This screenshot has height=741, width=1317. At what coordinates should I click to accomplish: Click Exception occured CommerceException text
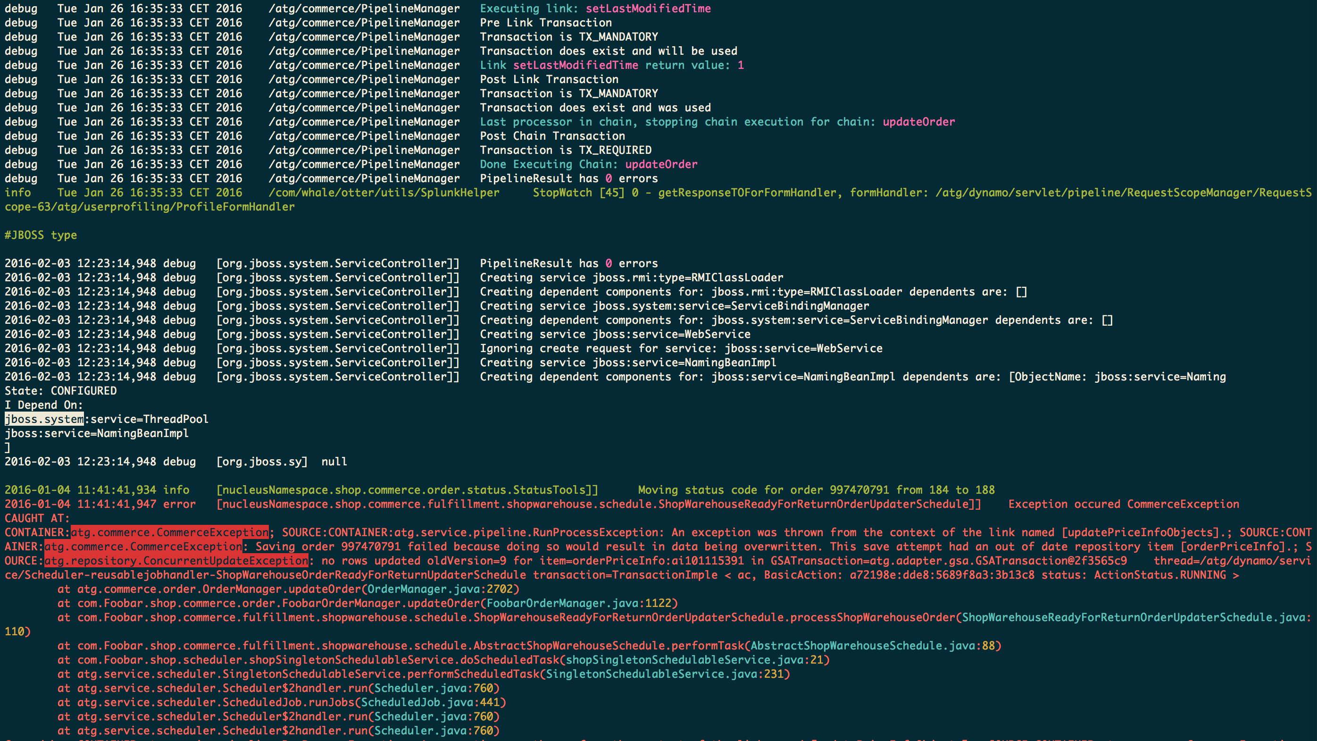pyautogui.click(x=1123, y=504)
